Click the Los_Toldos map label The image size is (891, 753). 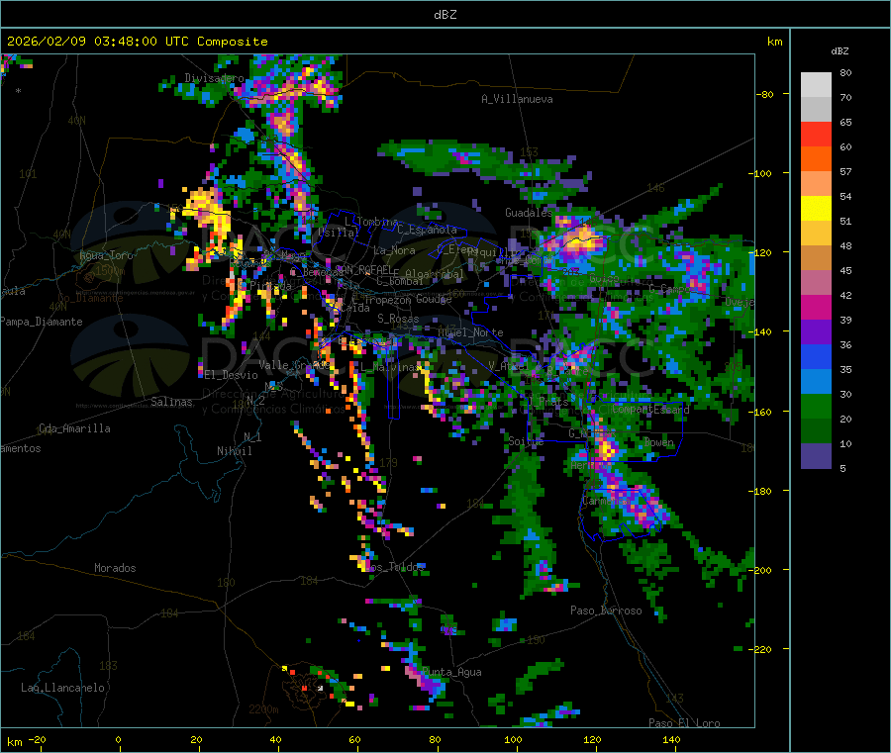395,567
